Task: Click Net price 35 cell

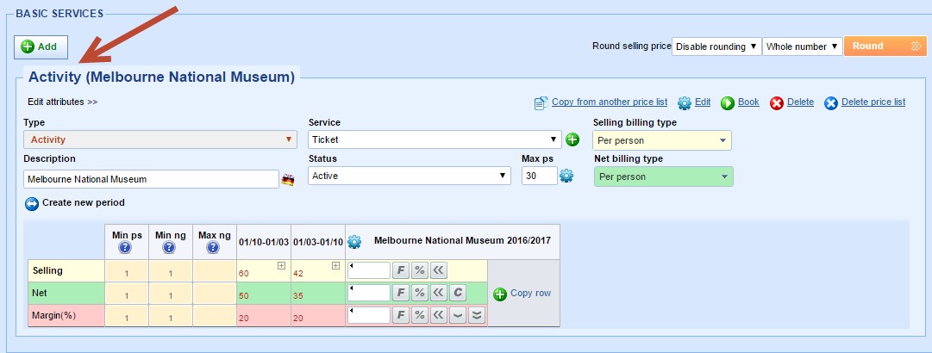Action: pos(318,293)
